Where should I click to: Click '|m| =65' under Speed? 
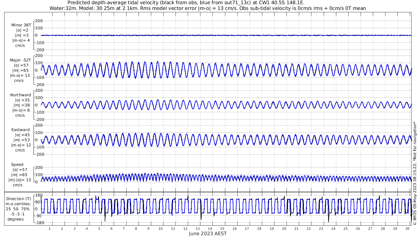tap(20, 175)
